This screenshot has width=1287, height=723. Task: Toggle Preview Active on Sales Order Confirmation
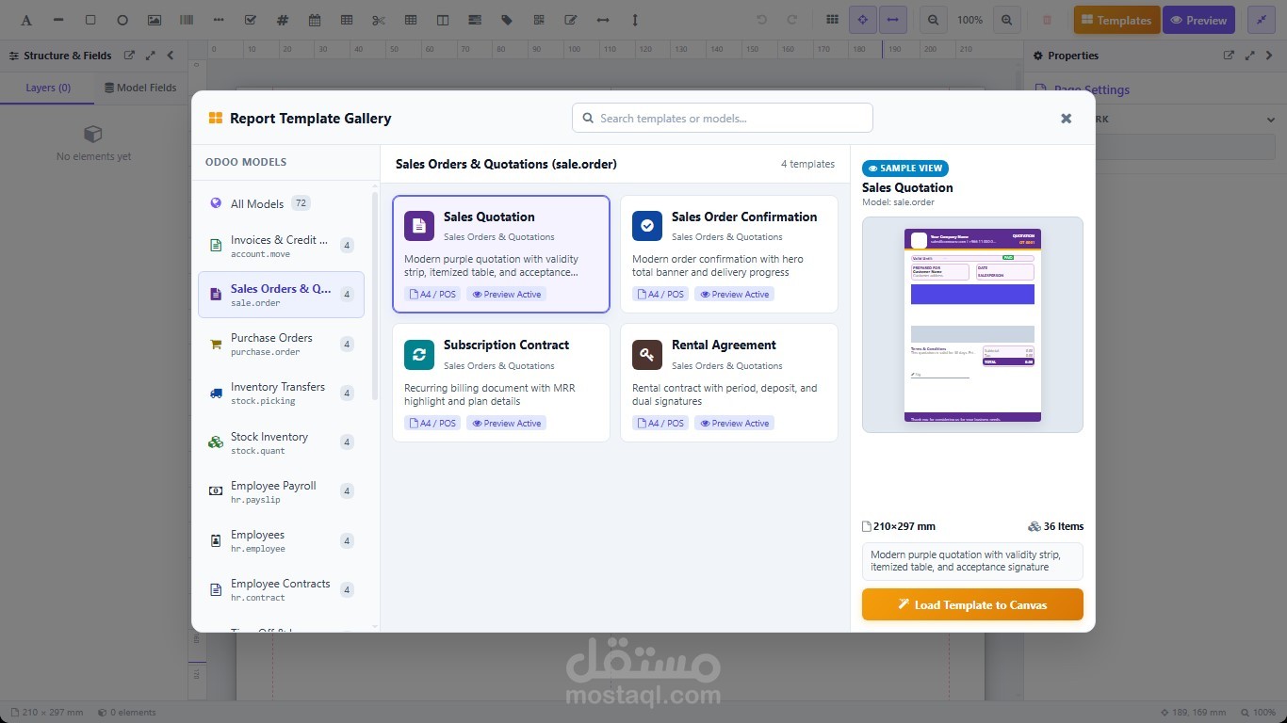click(734, 295)
